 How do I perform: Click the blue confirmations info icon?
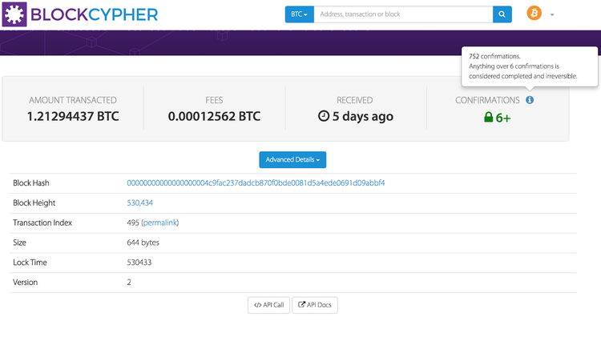pos(530,100)
